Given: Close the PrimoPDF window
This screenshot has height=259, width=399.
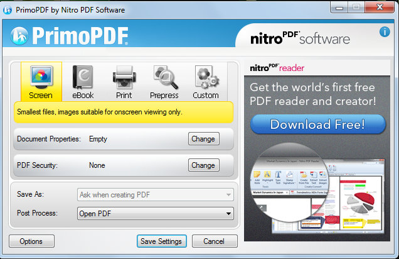Looking at the screenshot, I should [380, 8].
